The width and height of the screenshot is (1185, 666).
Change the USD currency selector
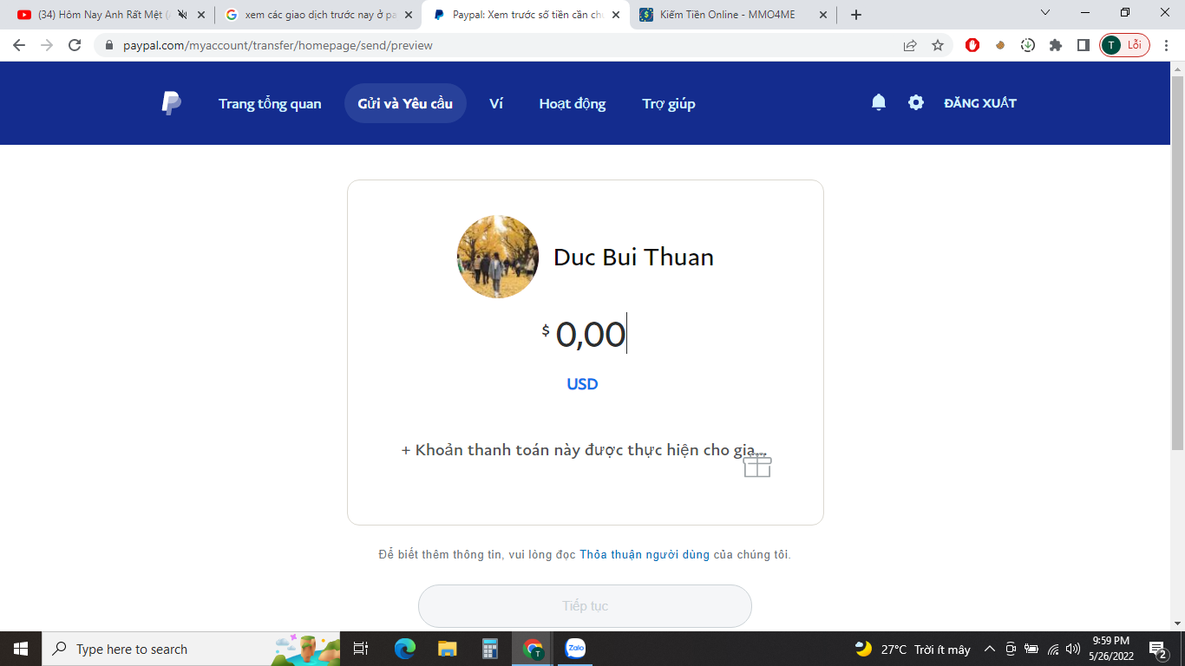point(582,384)
